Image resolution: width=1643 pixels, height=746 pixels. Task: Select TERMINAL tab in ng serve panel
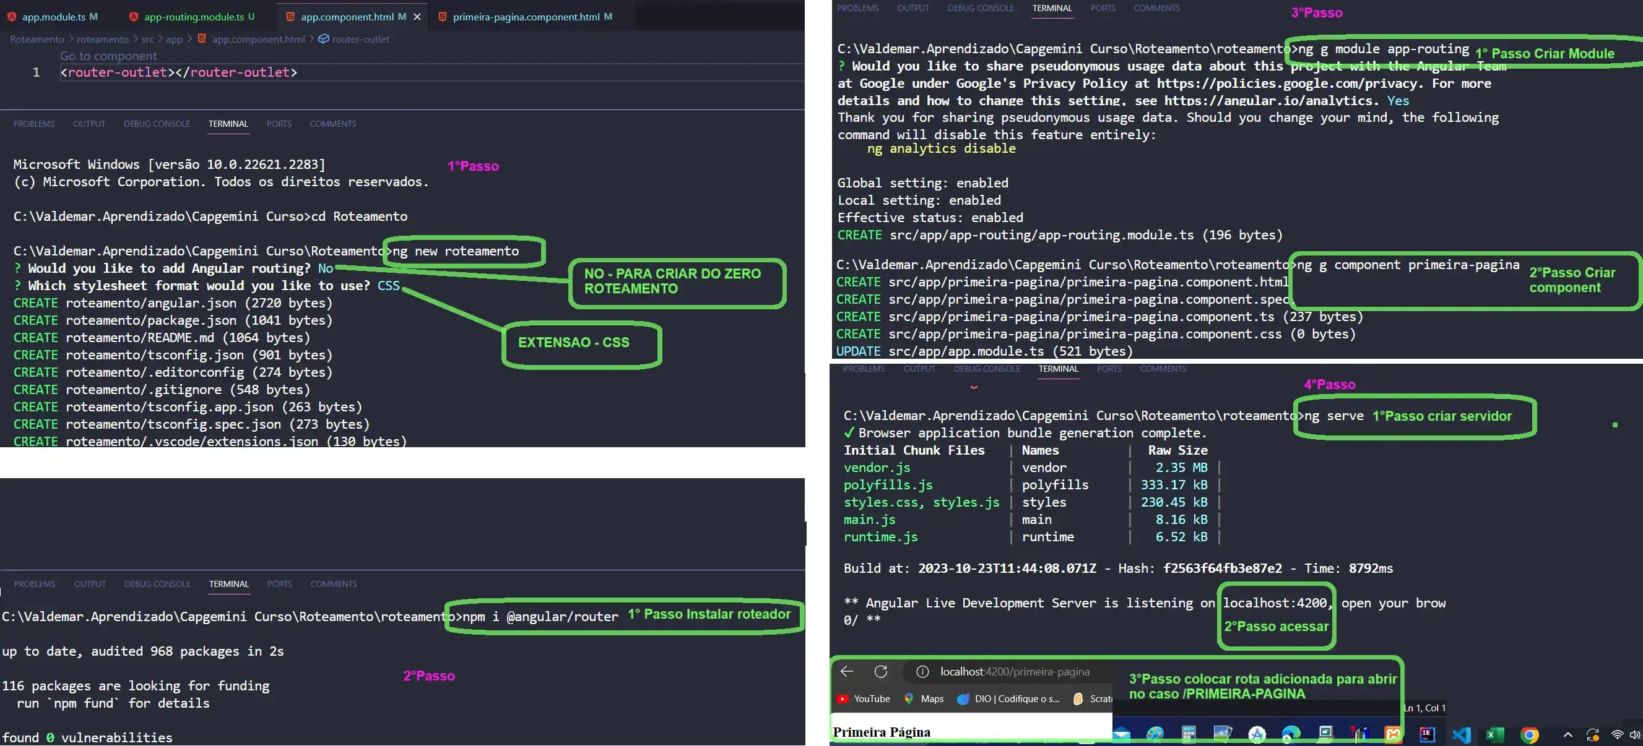1058,369
